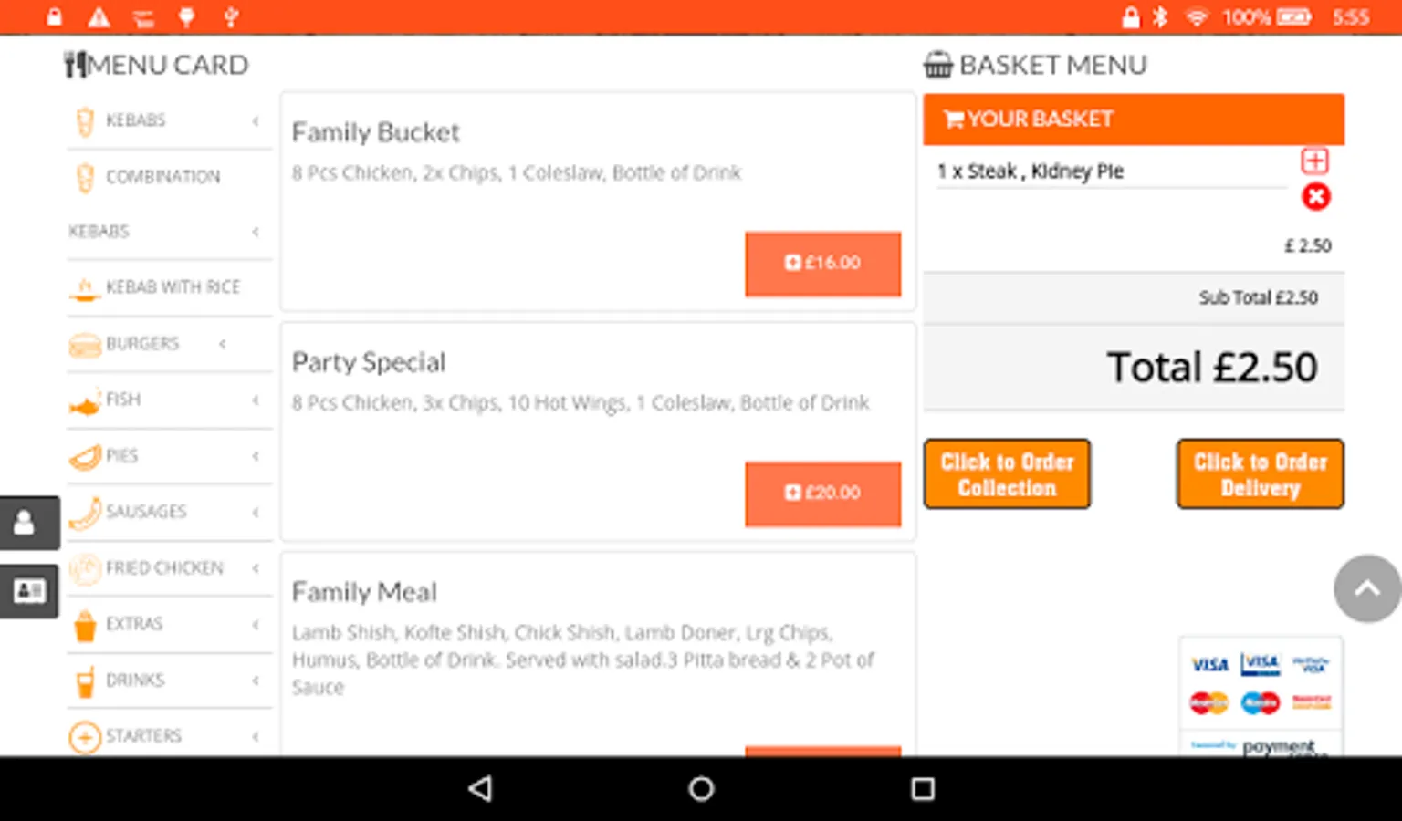Image resolution: width=1402 pixels, height=821 pixels.
Task: Tap the Android home circle icon
Action: click(701, 788)
